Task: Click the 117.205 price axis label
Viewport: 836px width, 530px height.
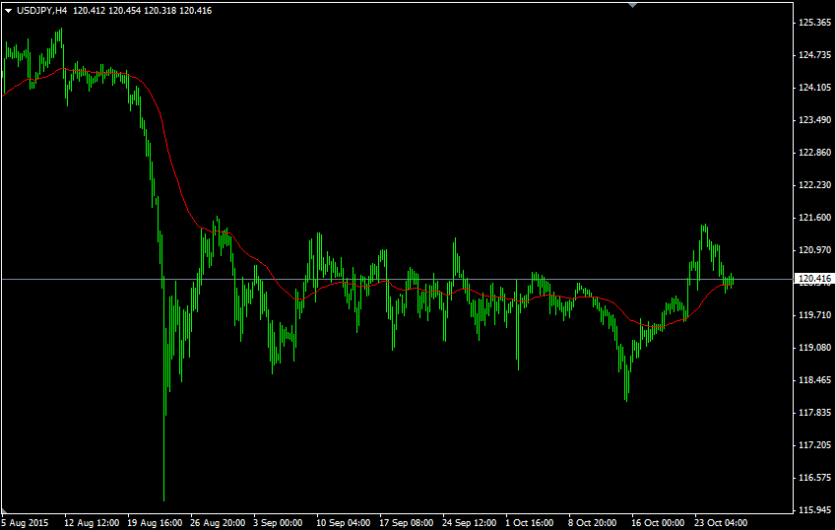Action: pos(814,445)
